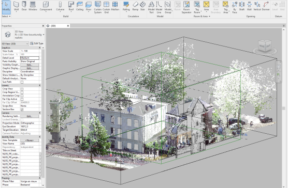Activate the Component tool
This screenshot has width=288, height=188.
[x=46, y=6]
